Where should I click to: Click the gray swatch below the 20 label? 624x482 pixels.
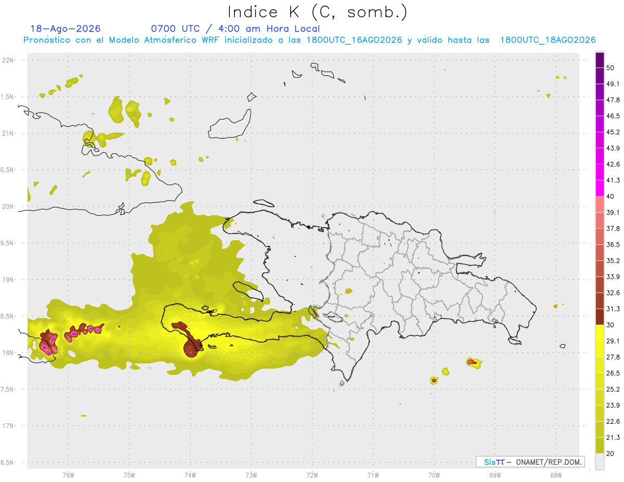tap(600, 462)
